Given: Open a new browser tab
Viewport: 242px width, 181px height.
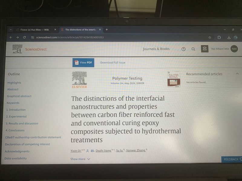Looking at the screenshot, I should point(106,30).
